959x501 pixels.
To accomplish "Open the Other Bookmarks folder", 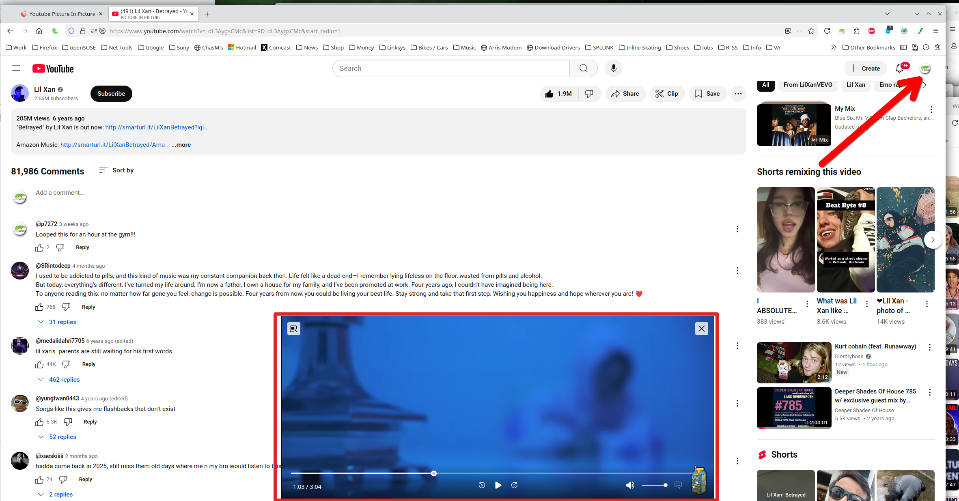I will [x=868, y=47].
